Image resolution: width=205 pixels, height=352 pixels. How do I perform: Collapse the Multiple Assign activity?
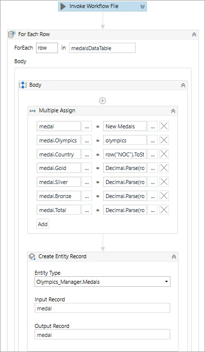click(x=173, y=111)
